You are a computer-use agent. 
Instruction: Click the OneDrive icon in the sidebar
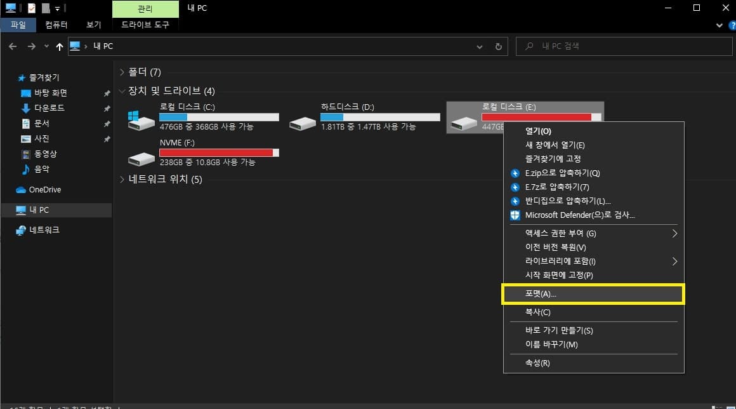[x=20, y=189]
